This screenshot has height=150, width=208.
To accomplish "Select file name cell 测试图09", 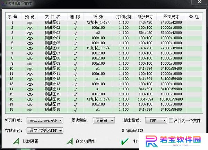I will pyautogui.click(x=52, y=64).
